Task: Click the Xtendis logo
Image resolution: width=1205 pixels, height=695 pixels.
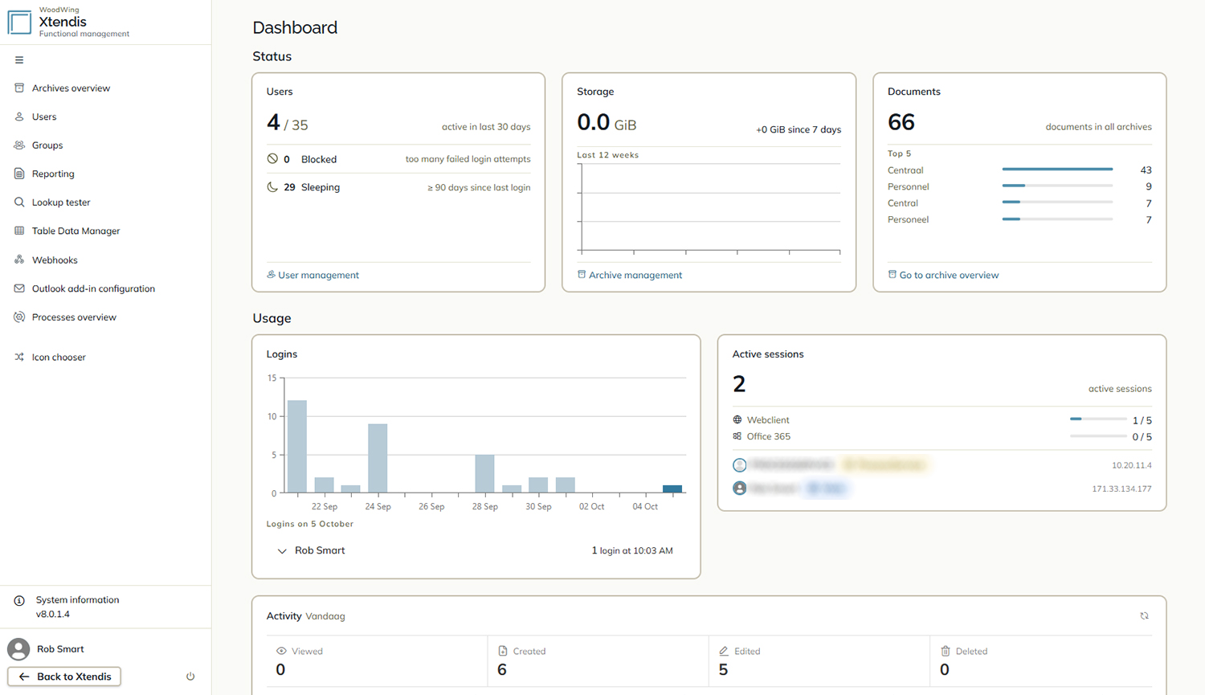Action: pos(19,22)
